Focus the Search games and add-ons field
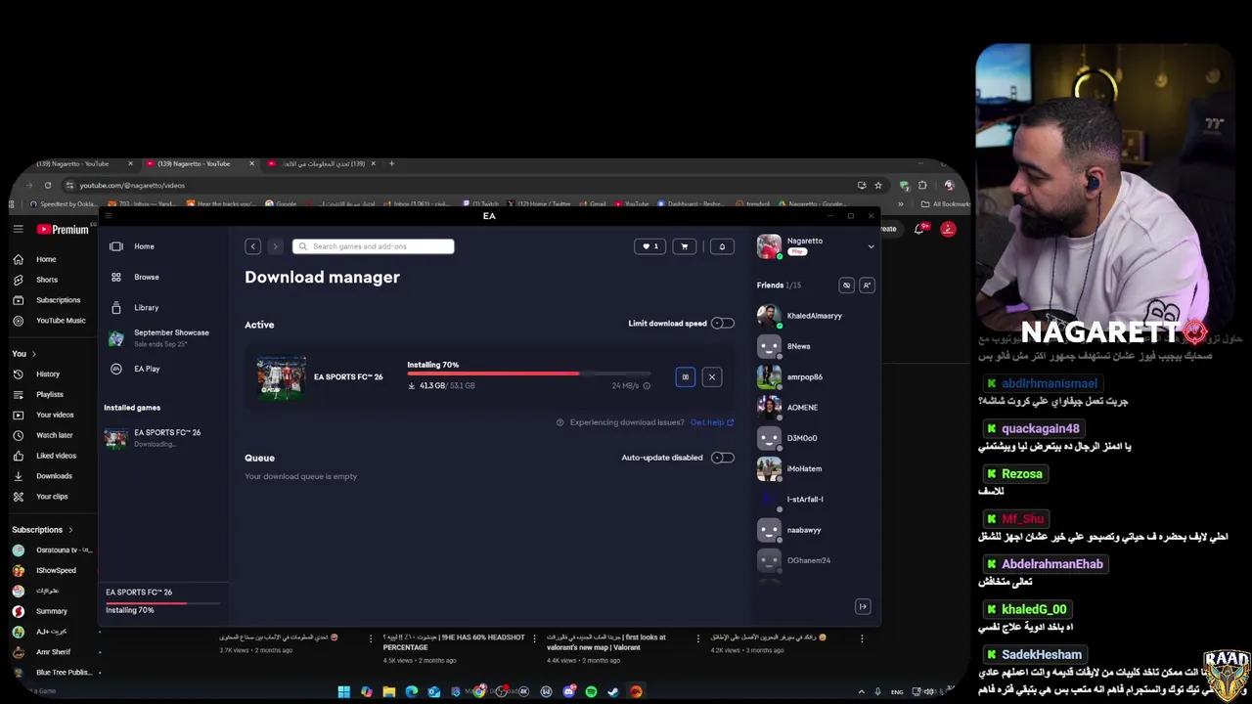Screen dimensions: 1252x704 click(x=373, y=246)
